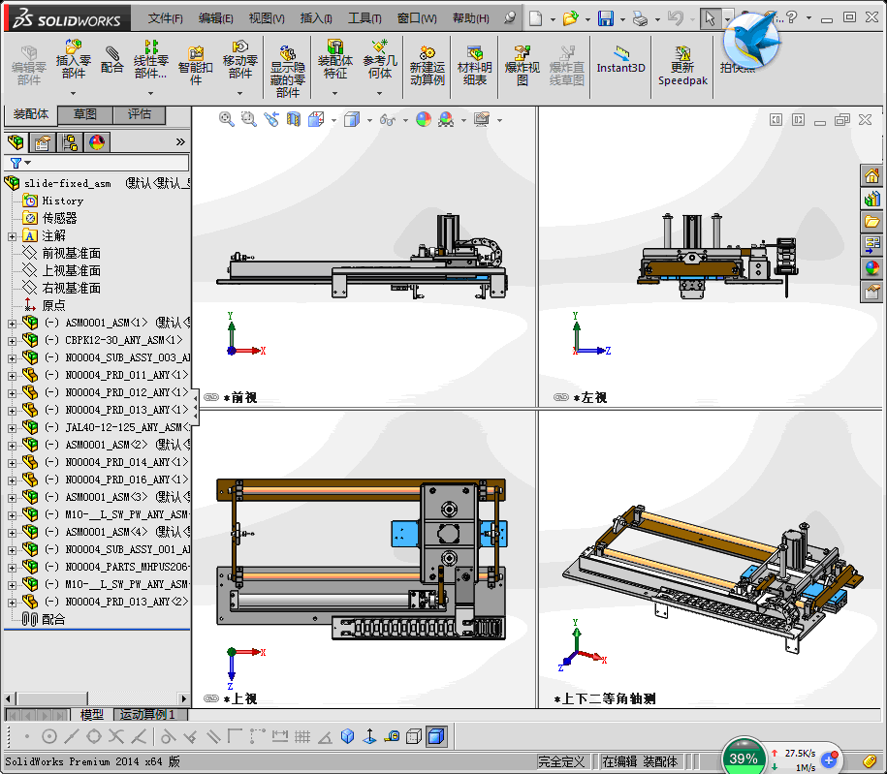Switch to the 草图 (Sketch) tab
Screen dimensions: 887x774
[85, 114]
